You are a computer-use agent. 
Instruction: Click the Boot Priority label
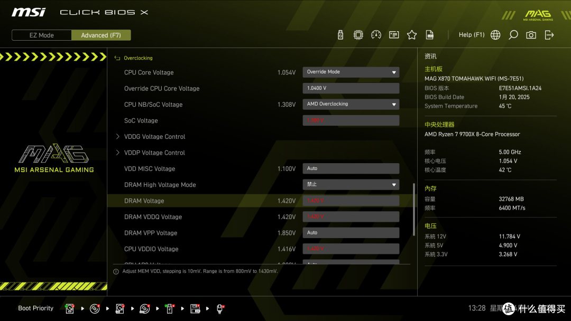coord(36,308)
